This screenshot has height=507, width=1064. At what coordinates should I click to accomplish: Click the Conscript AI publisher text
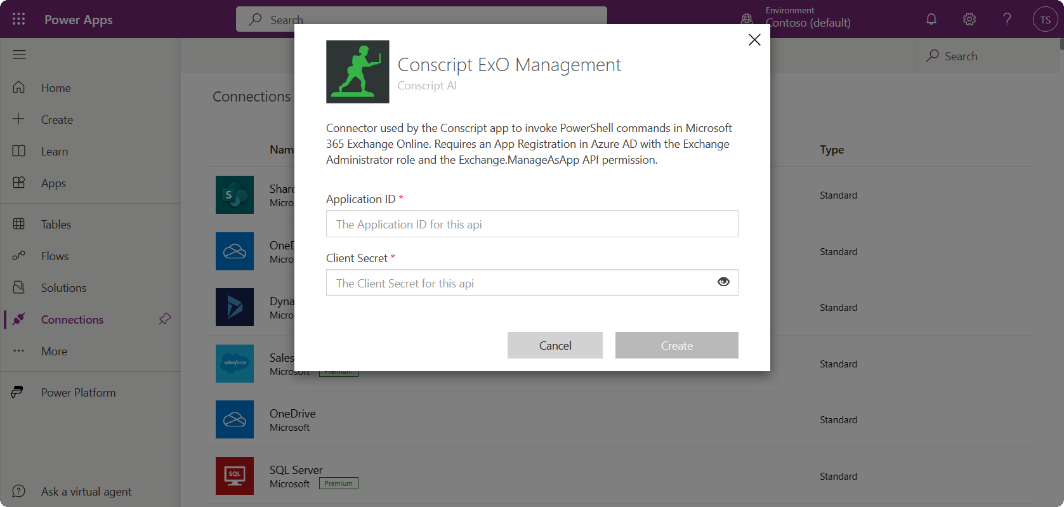click(x=427, y=86)
